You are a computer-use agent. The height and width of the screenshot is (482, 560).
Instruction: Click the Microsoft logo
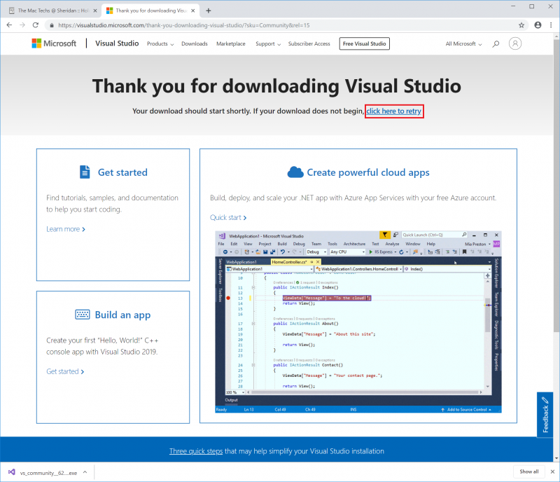click(x=54, y=43)
